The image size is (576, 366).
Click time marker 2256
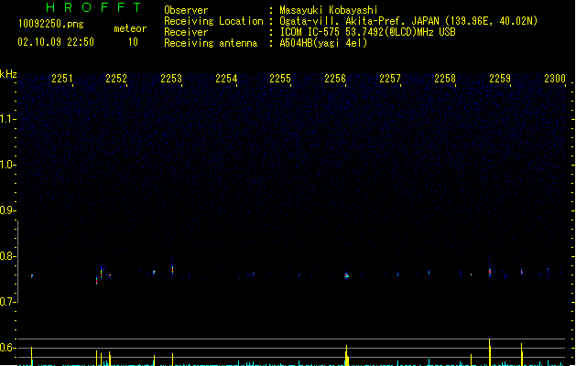[335, 79]
